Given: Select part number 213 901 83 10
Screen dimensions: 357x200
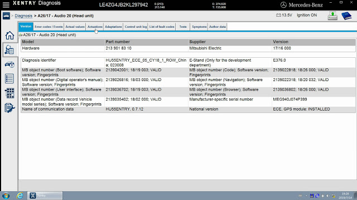Looking at the screenshot, I should 146,48.
